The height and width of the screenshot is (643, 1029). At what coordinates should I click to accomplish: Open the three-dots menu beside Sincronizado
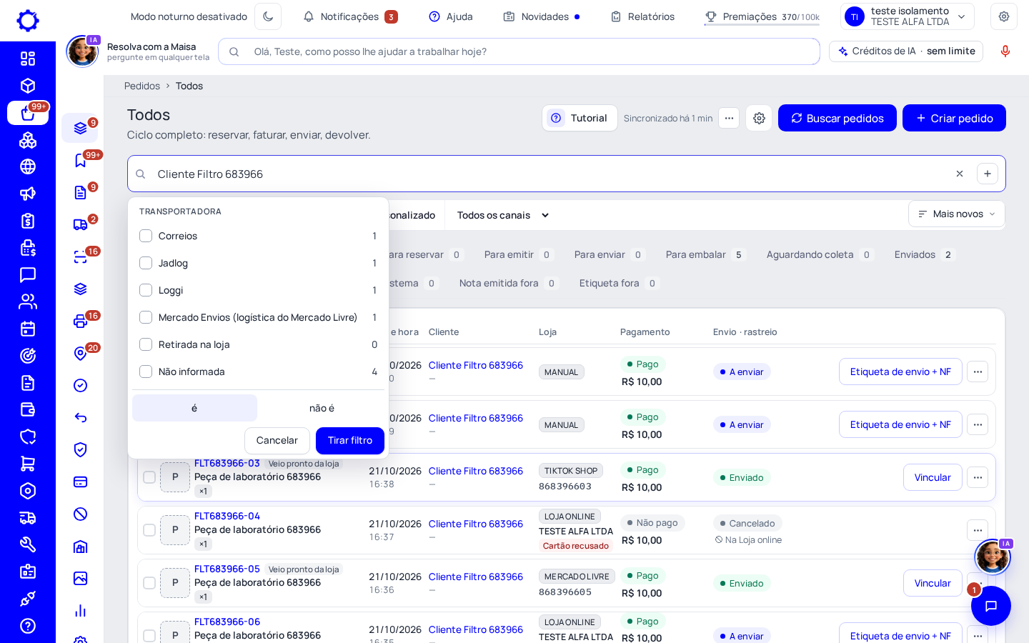729,118
